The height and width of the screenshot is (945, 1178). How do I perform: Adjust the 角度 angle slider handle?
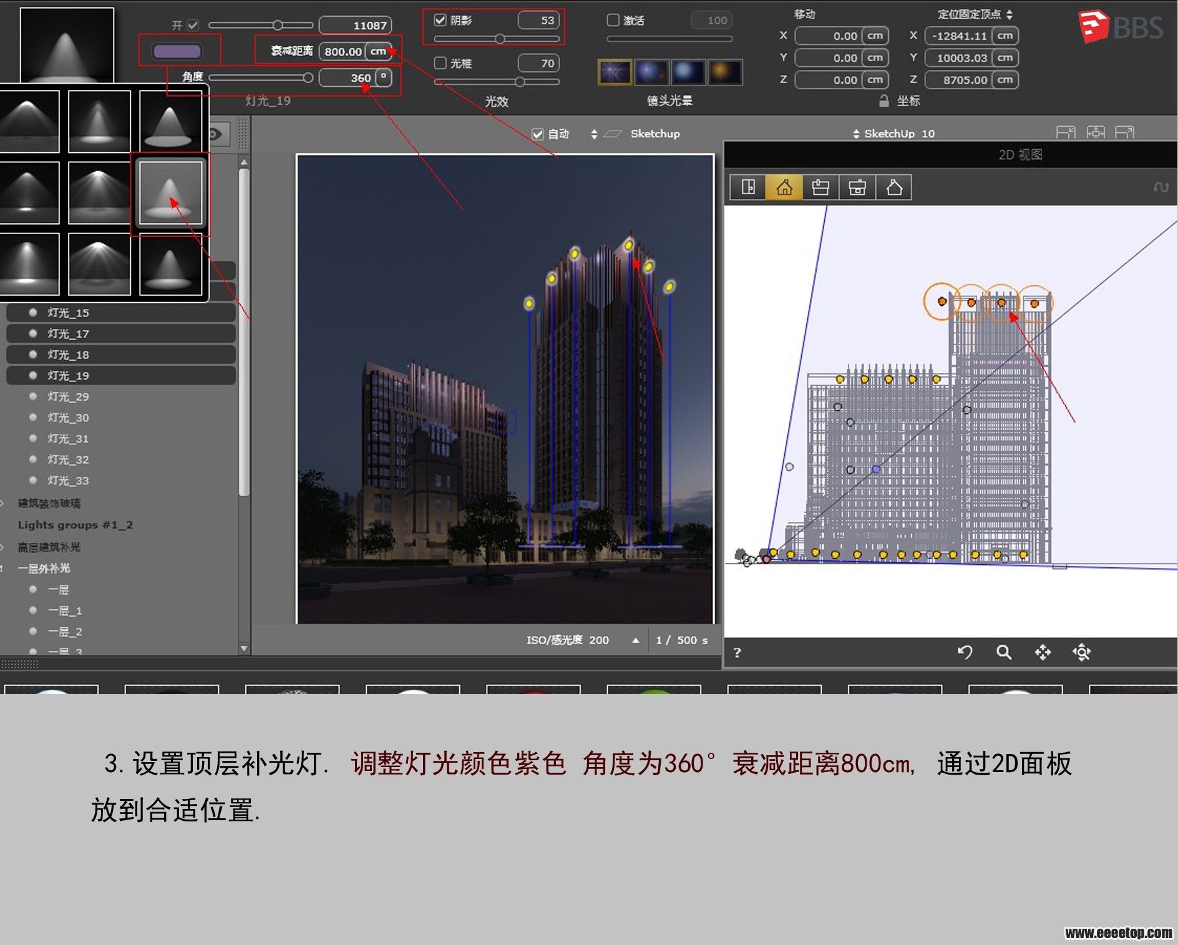pos(308,77)
